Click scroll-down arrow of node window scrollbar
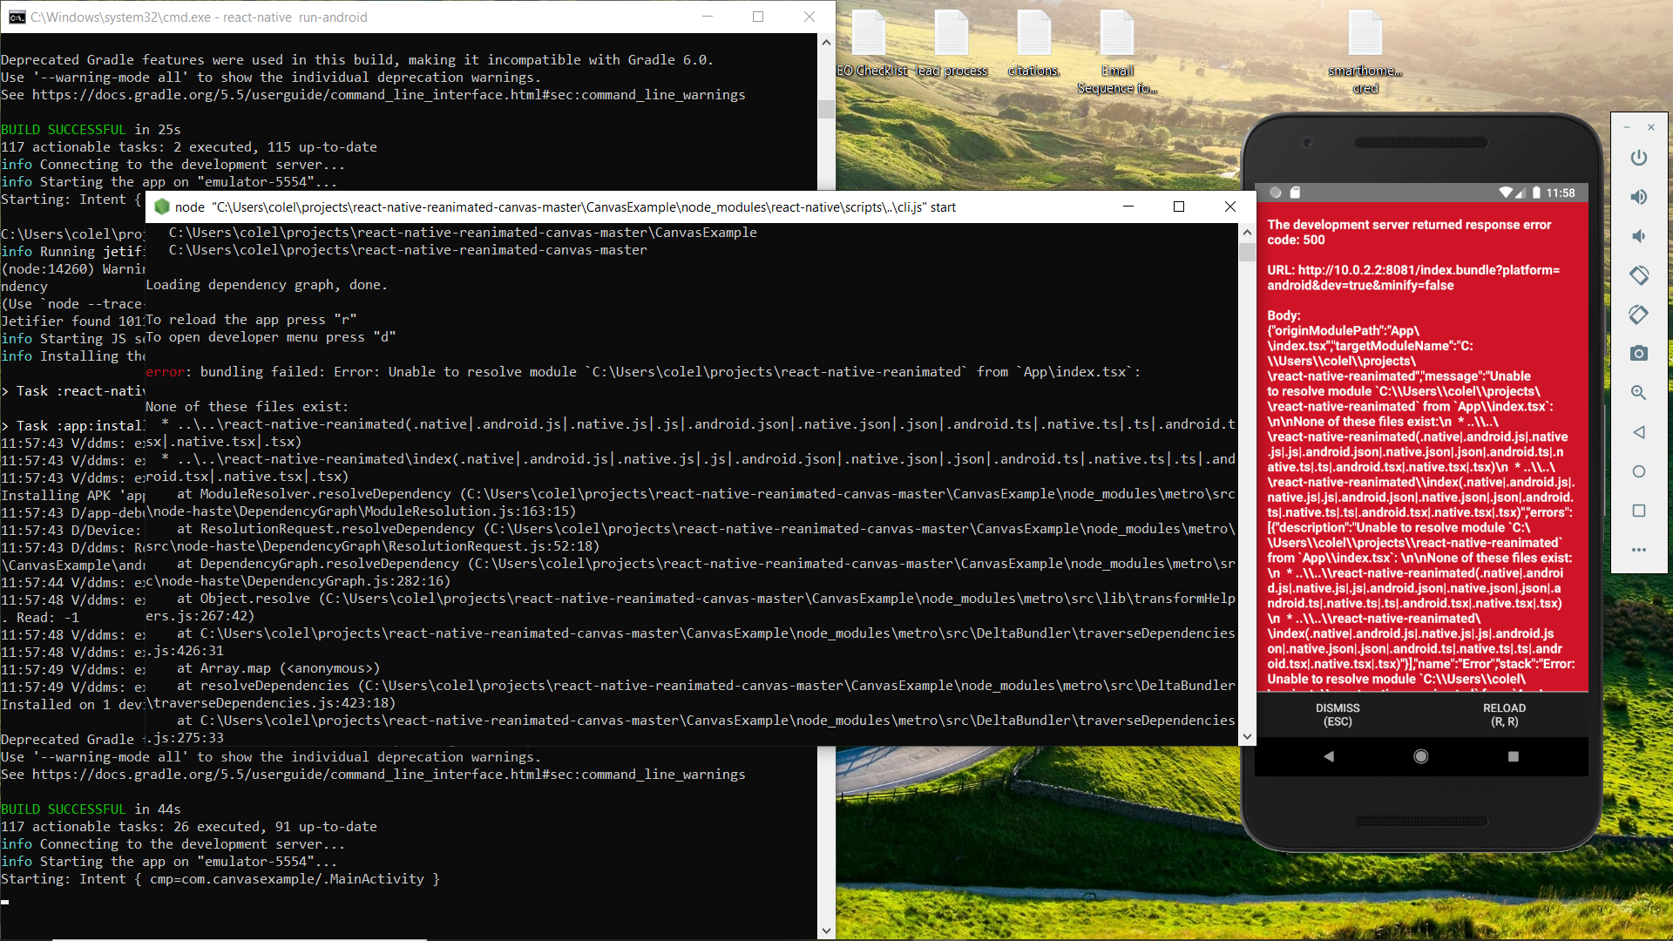 1247,736
